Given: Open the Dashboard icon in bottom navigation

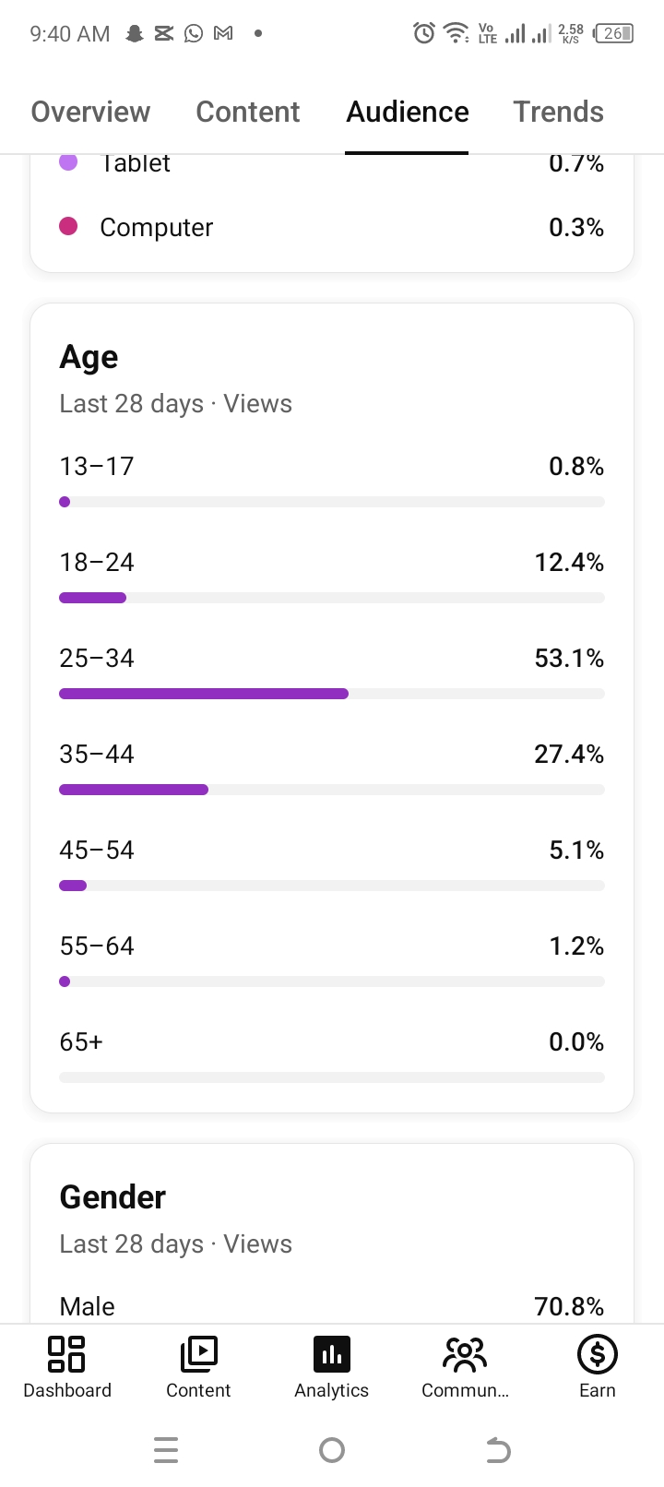Looking at the screenshot, I should 66,1354.
